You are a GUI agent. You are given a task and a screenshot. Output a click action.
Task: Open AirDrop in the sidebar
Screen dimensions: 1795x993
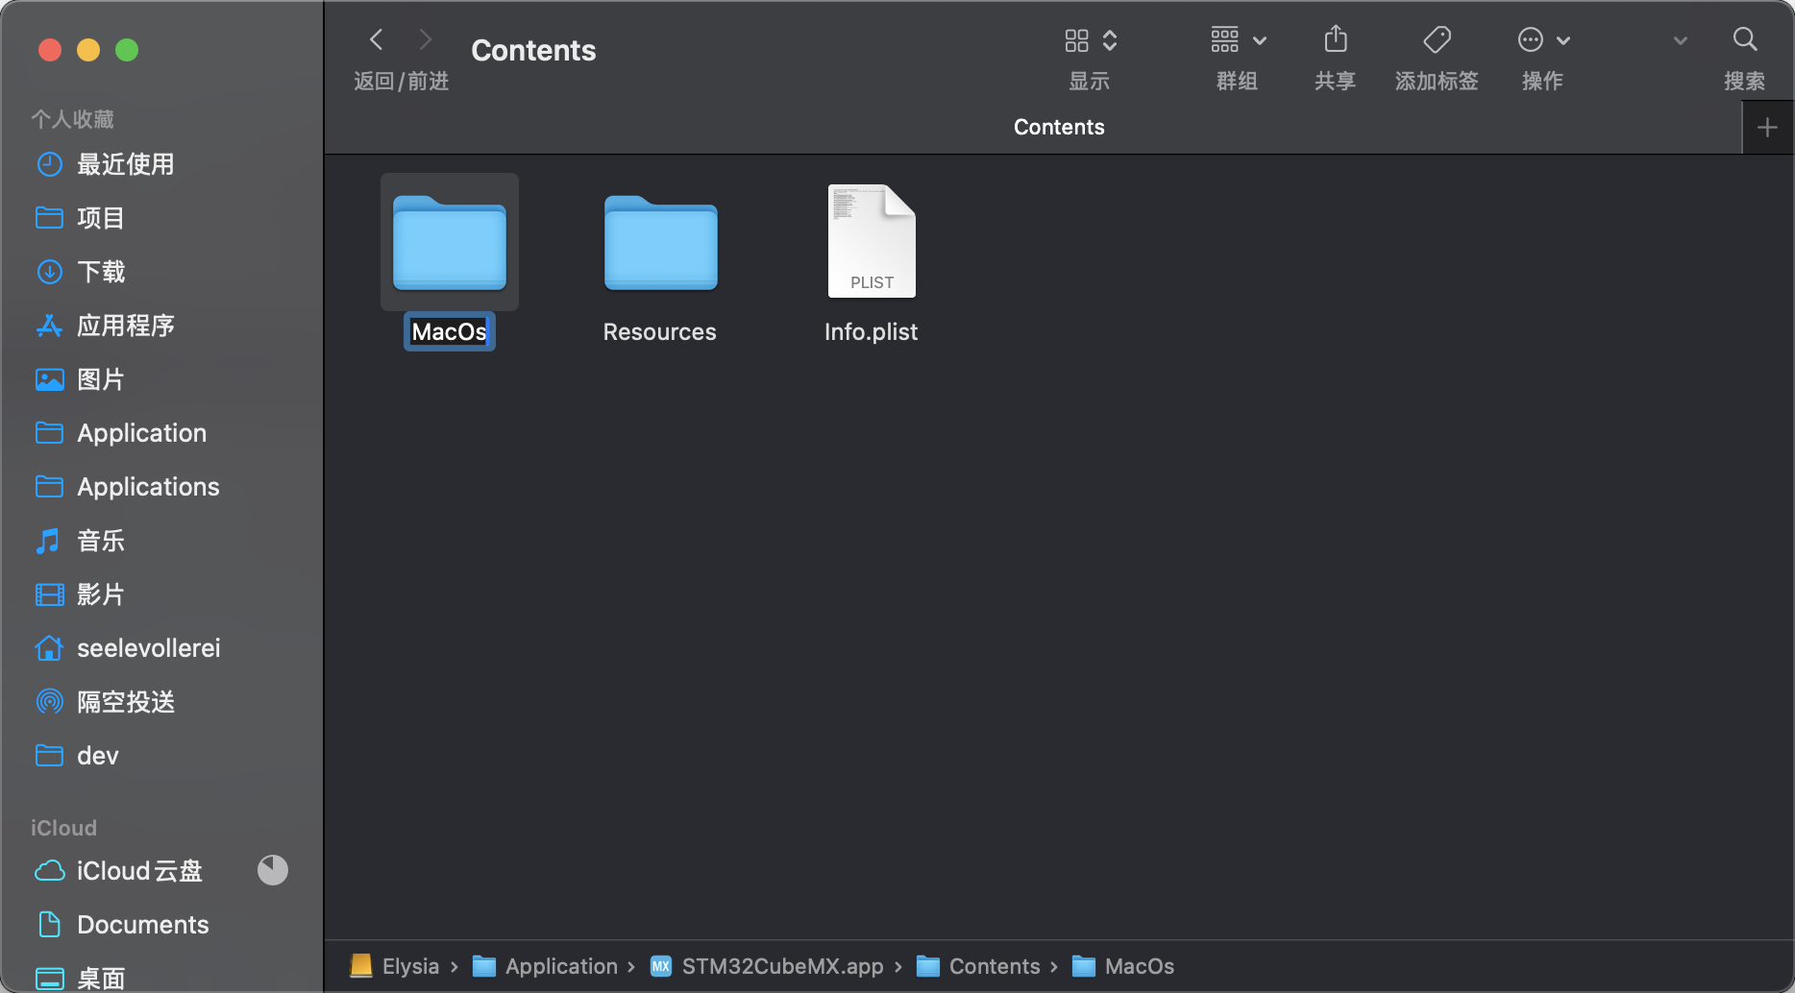coord(125,702)
